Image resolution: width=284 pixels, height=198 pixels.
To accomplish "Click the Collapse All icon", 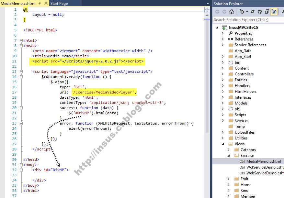I will (267, 12).
